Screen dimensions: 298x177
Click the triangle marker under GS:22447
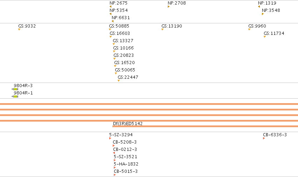tap(119, 81)
